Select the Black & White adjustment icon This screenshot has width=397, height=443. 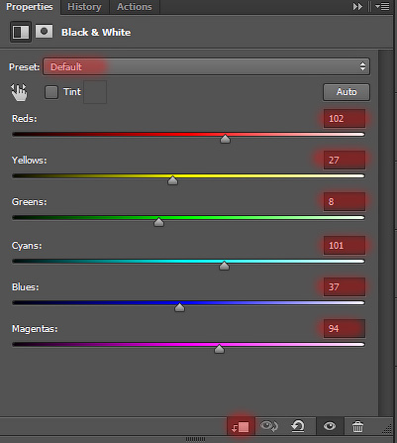coord(21,32)
